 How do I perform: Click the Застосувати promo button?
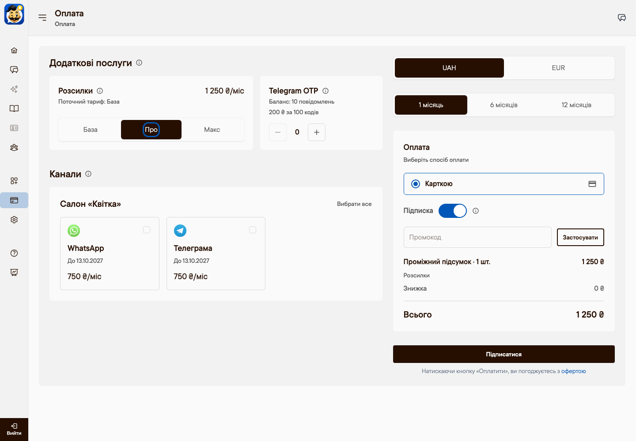click(x=580, y=237)
